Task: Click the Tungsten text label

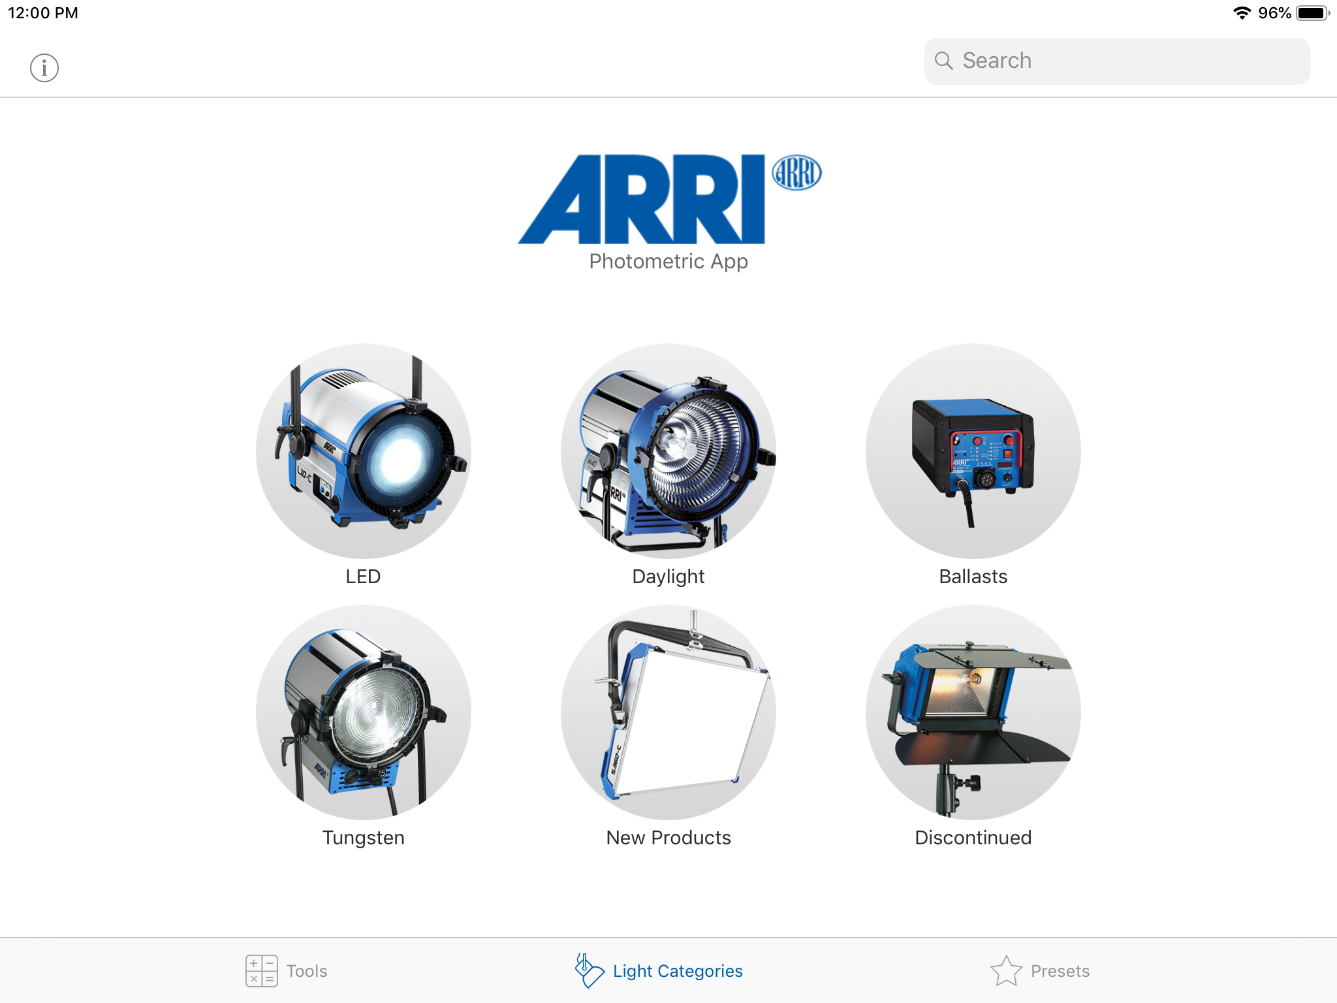Action: click(363, 838)
